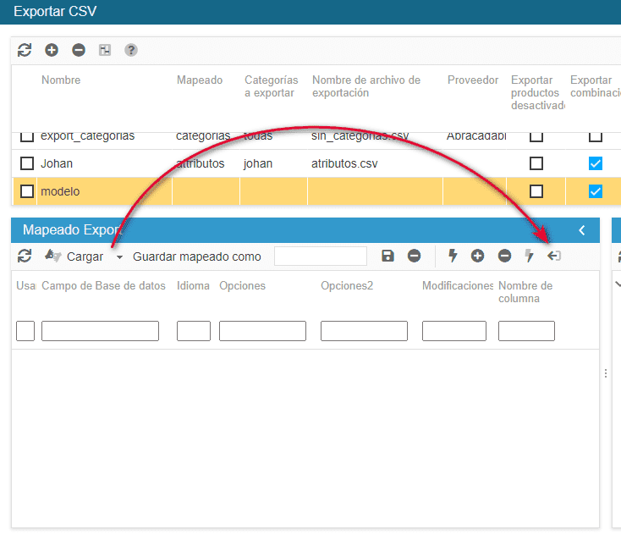Click the import arrow icon in mapping toolbar

click(554, 256)
